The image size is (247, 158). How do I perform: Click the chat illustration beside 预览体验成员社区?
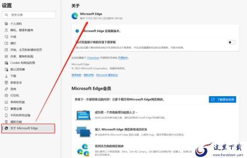[x=84, y=132]
